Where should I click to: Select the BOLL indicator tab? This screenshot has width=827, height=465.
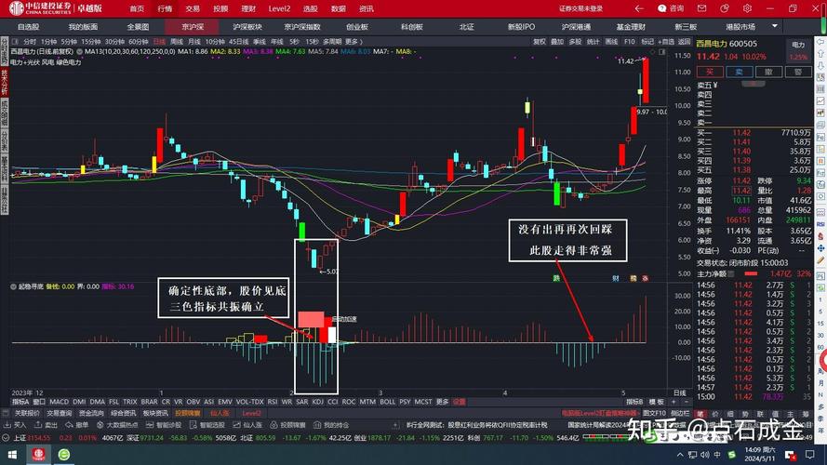click(387, 402)
